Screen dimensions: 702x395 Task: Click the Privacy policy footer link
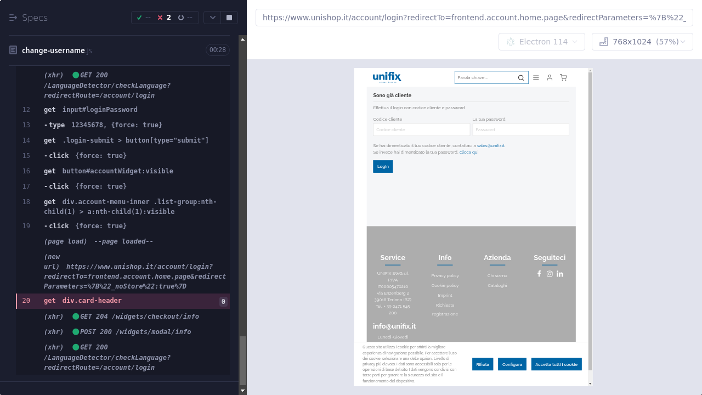445,275
